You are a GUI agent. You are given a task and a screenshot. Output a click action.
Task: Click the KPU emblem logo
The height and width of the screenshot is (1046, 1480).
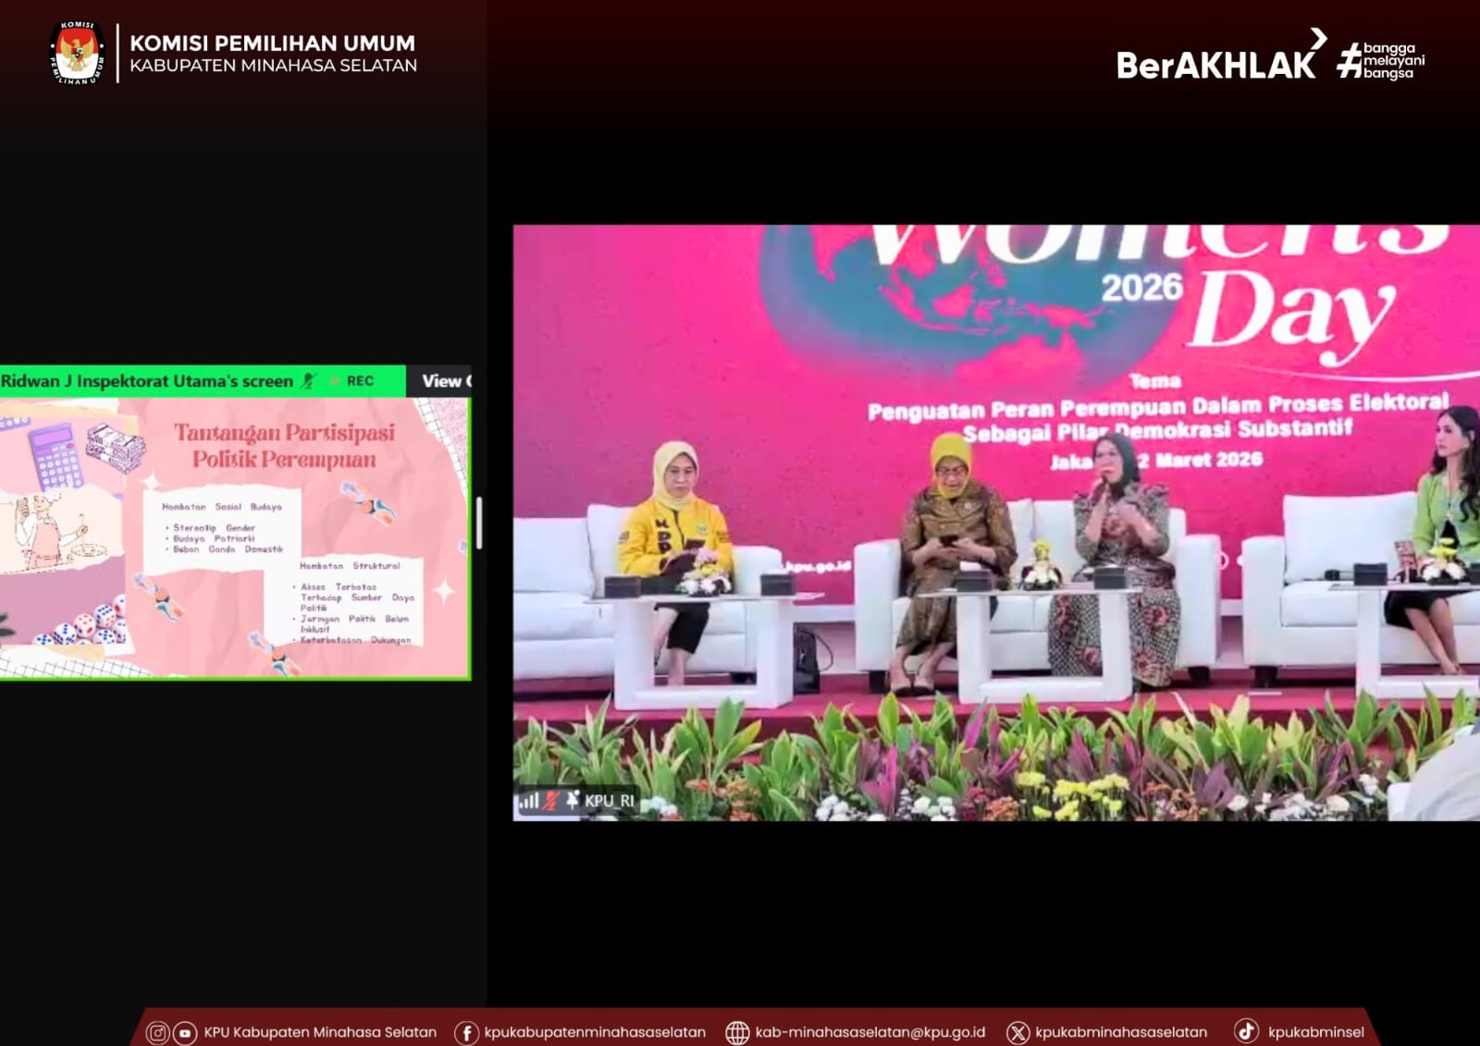(x=78, y=54)
